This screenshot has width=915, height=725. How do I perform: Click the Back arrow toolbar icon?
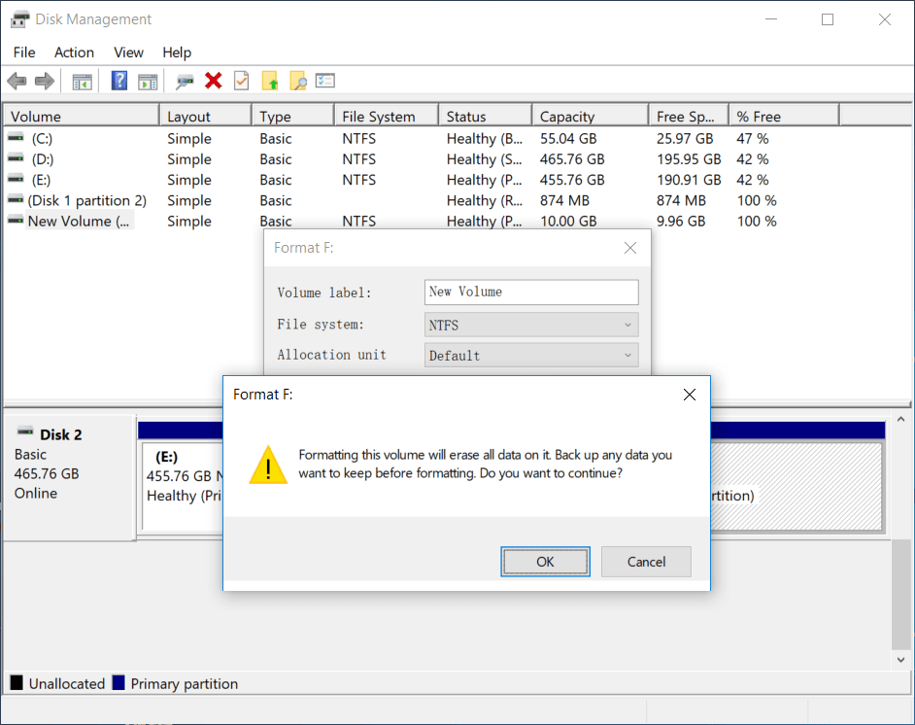[x=17, y=81]
